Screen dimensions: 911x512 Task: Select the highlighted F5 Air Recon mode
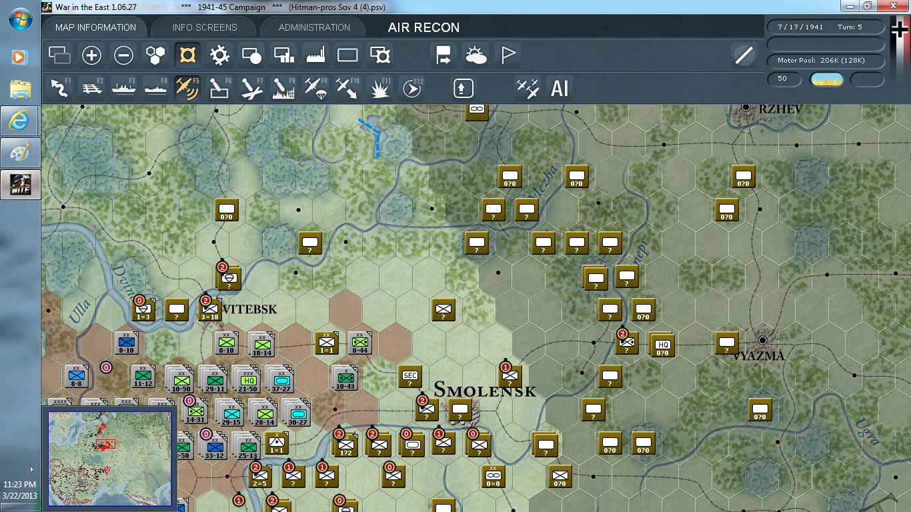pos(187,88)
